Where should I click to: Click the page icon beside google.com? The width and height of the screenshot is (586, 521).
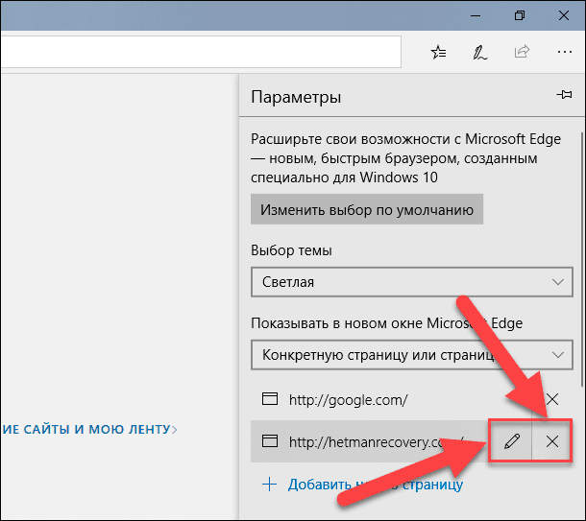point(270,399)
